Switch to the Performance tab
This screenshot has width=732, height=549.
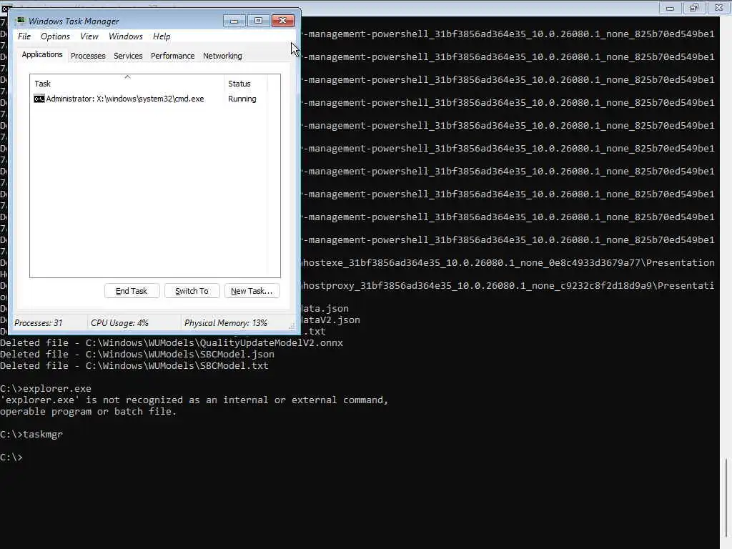[173, 56]
